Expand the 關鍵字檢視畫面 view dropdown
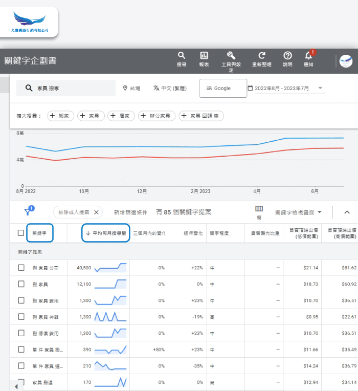This screenshot has width=358, height=391. coord(298,212)
